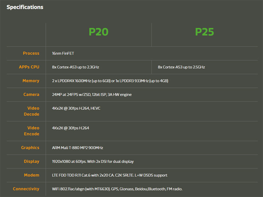Click the Modem row label

[x=31, y=175]
